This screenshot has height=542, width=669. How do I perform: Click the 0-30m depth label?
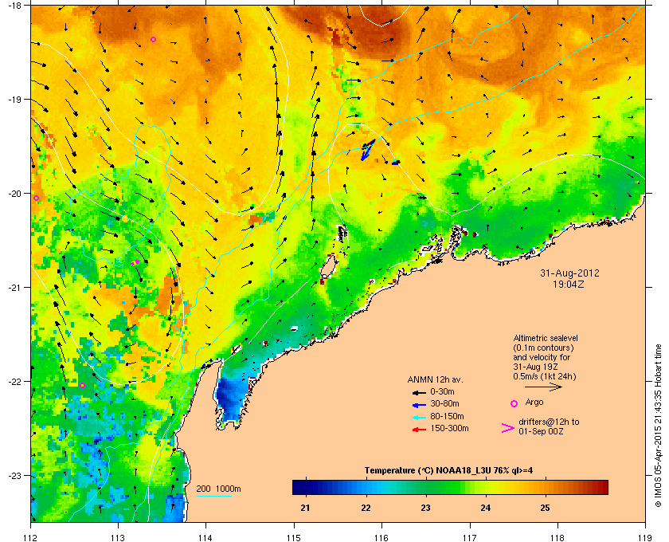[x=442, y=391]
